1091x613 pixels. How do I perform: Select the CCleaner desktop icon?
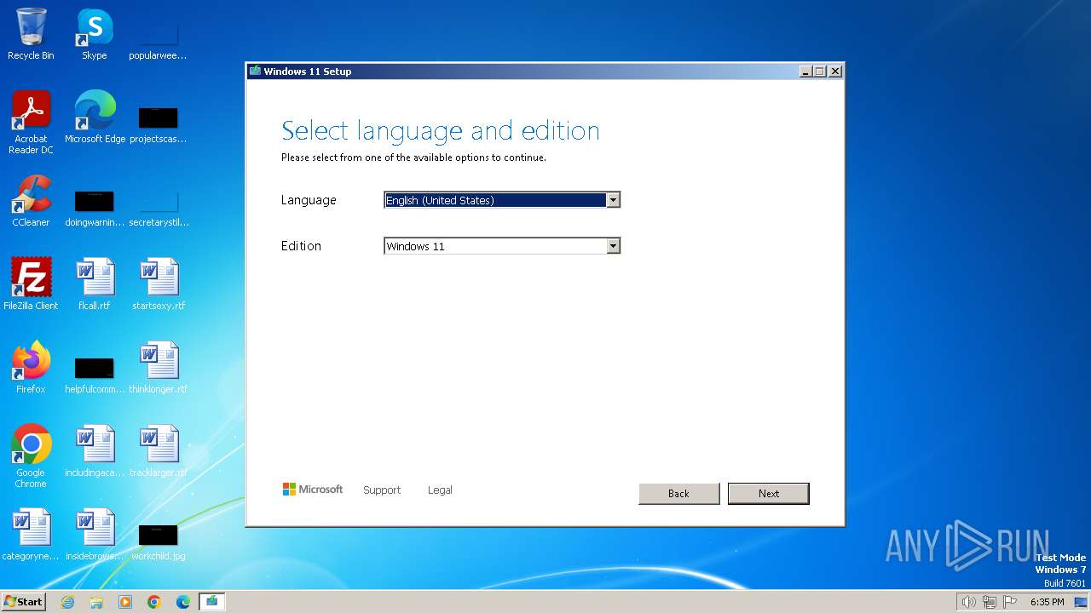coord(31,200)
